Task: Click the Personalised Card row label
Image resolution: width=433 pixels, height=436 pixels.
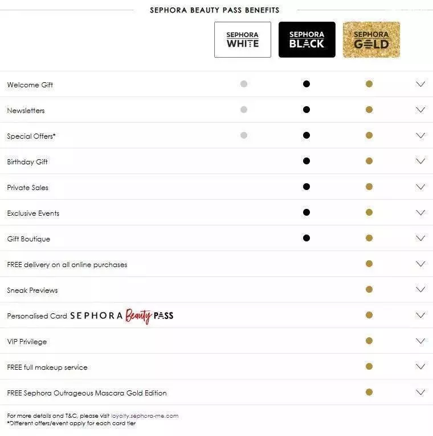Action: click(37, 316)
